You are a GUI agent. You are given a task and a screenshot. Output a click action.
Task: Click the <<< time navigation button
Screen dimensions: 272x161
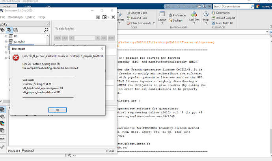point(58,38)
